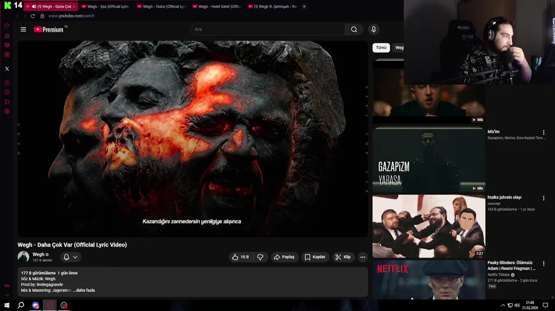Open the YouTube hamburger guide menu
The width and height of the screenshot is (555, 311).
pyautogui.click(x=23, y=29)
